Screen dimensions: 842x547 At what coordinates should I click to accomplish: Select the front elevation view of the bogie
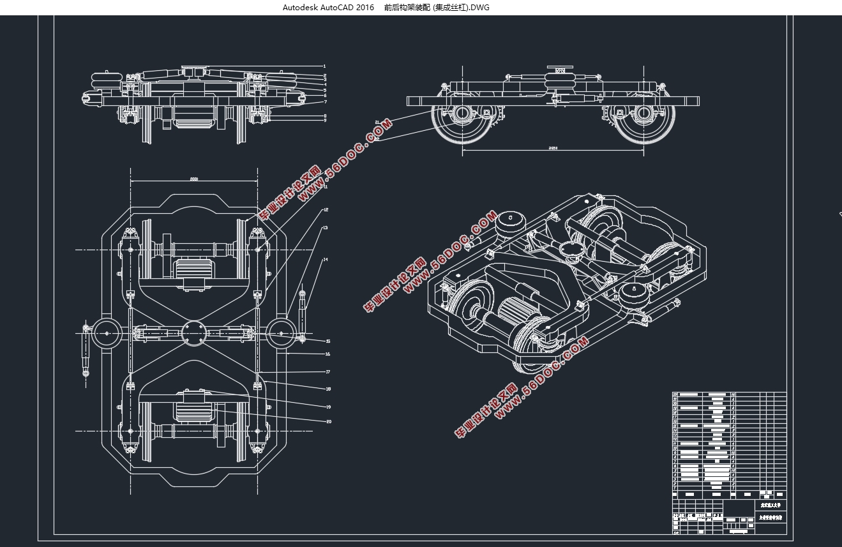click(195, 104)
